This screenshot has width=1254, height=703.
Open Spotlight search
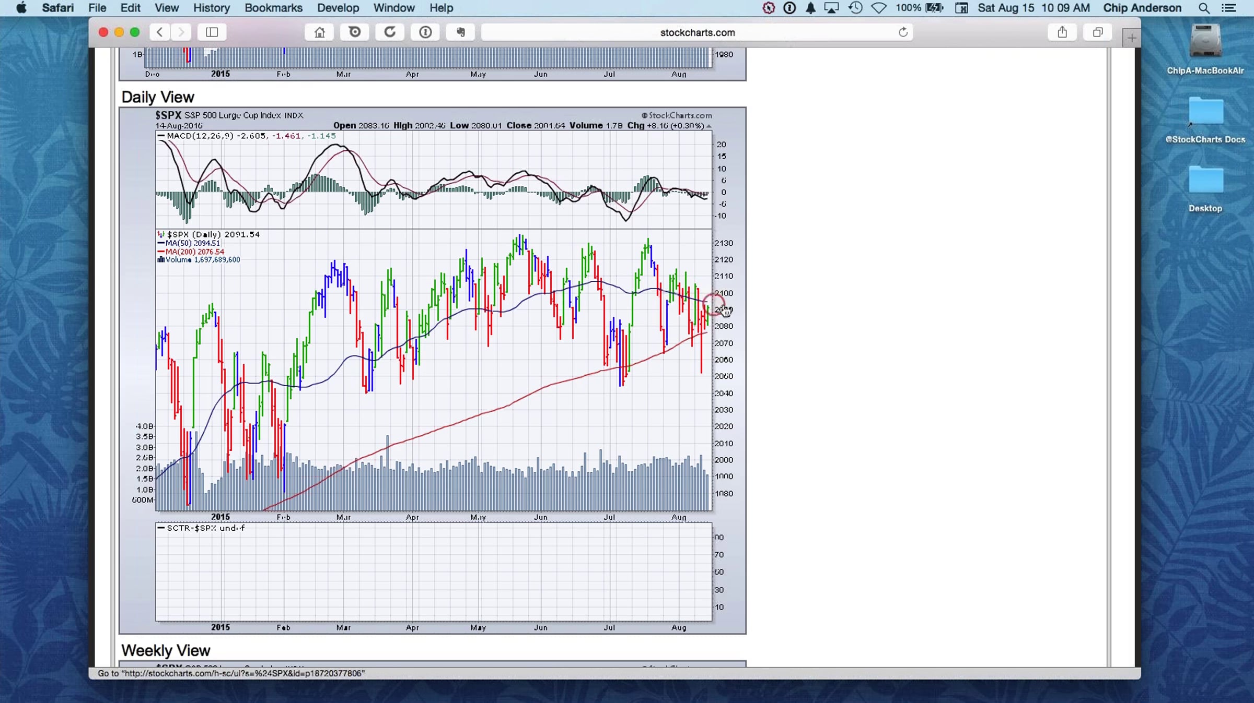coord(1204,8)
